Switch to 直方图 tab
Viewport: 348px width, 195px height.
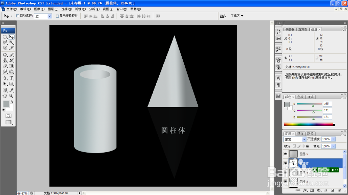coord(303,29)
